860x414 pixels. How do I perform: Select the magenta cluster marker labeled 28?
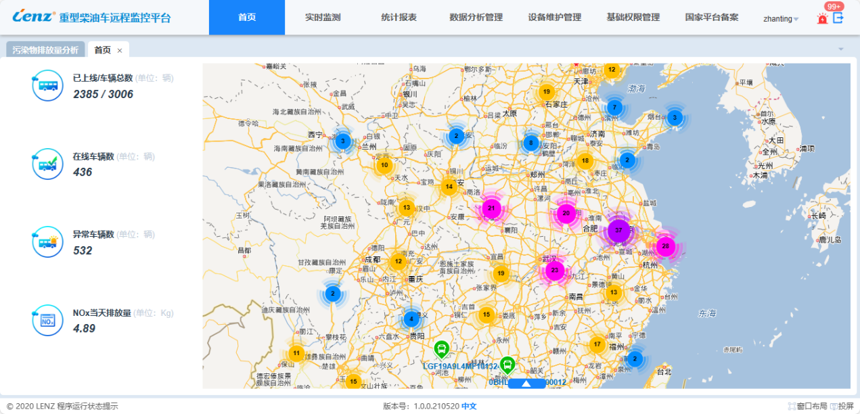pos(666,246)
